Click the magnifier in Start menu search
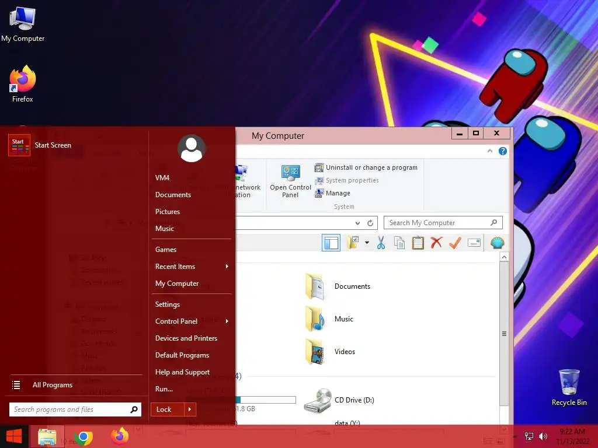Image resolution: width=598 pixels, height=448 pixels. (x=134, y=409)
